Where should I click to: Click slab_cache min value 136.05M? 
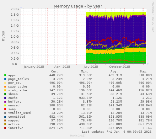pyautogui.click(x=86, y=90)
